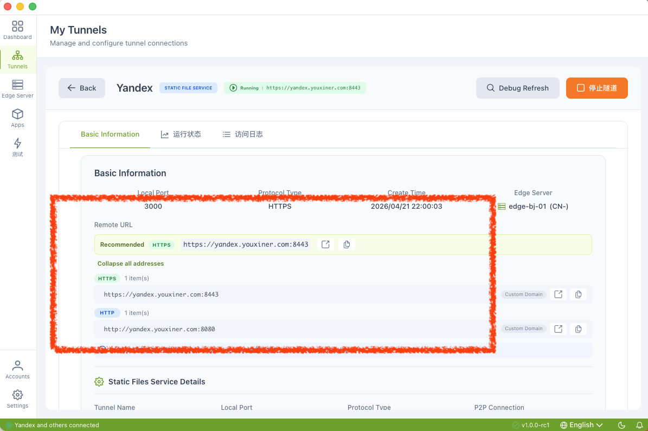Click the edge-bj-01 edge server value
648x431 pixels.
[x=533, y=206]
